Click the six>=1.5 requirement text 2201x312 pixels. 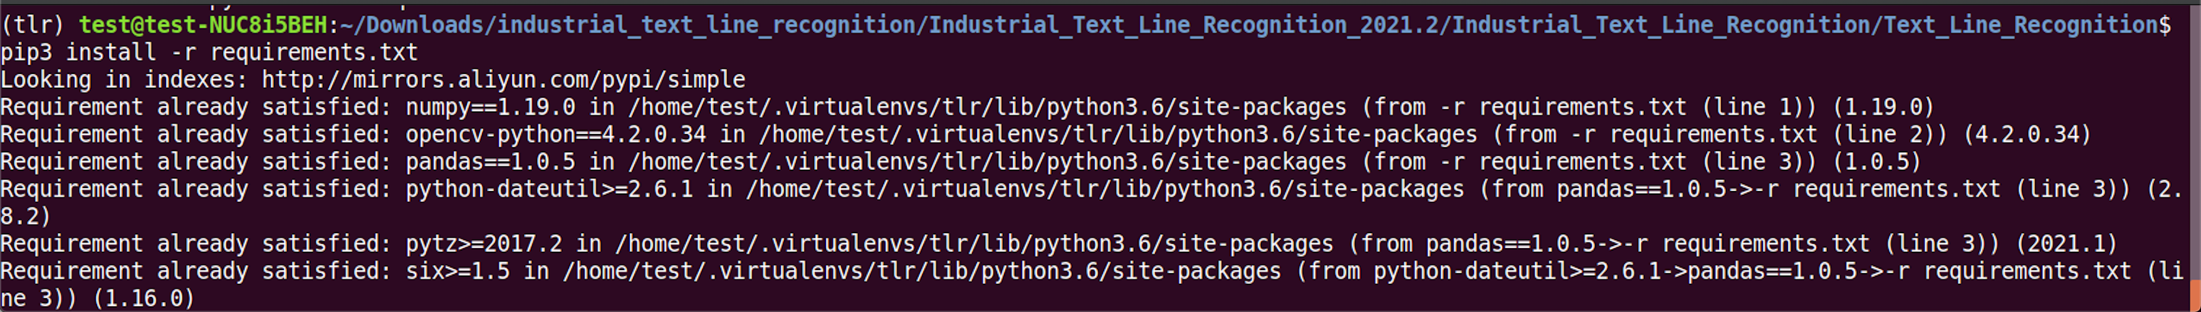coord(458,271)
